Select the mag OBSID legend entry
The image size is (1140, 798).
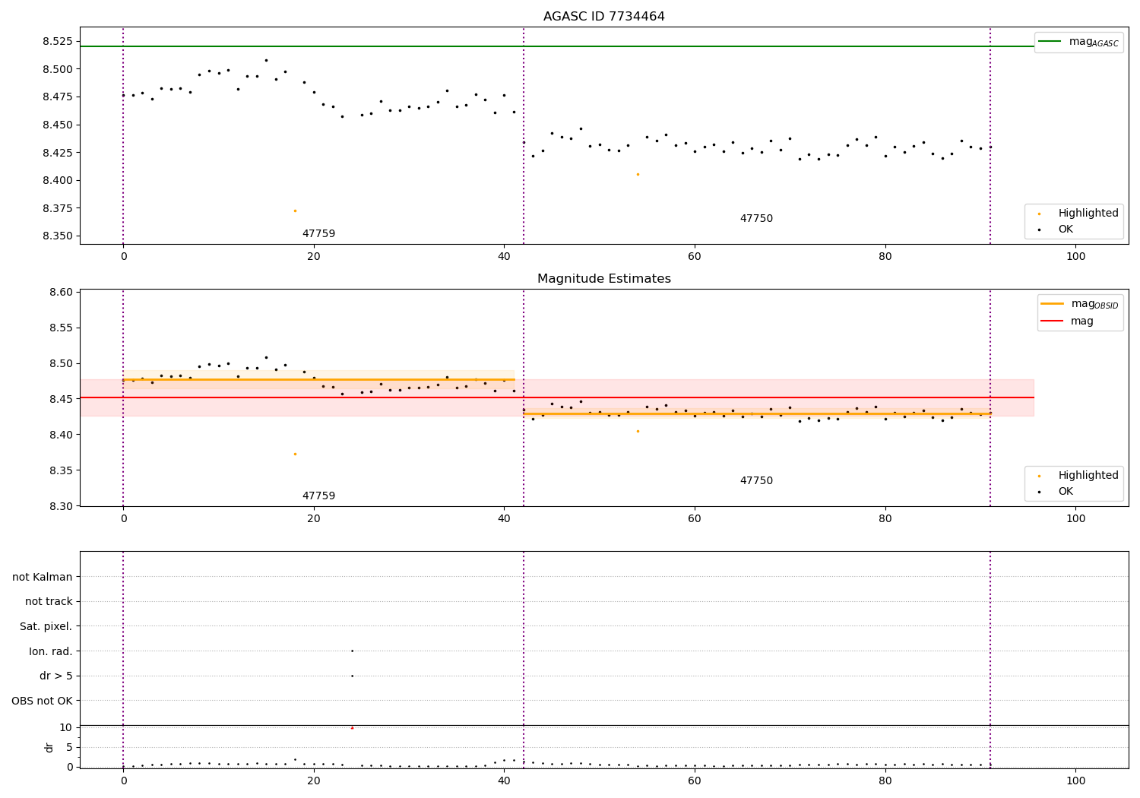pyautogui.click(x=1079, y=304)
